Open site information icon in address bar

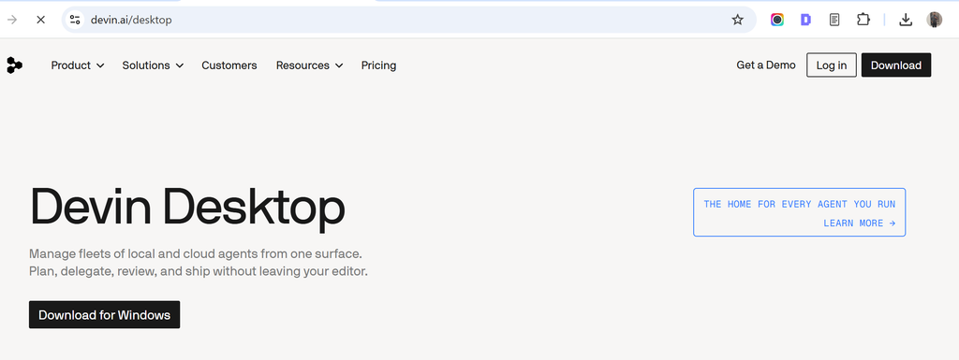click(75, 20)
